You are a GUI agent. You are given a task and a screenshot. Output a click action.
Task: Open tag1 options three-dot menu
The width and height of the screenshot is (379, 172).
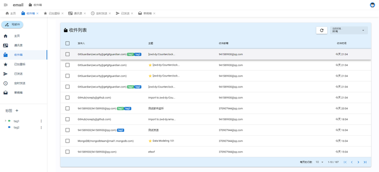[41, 121]
